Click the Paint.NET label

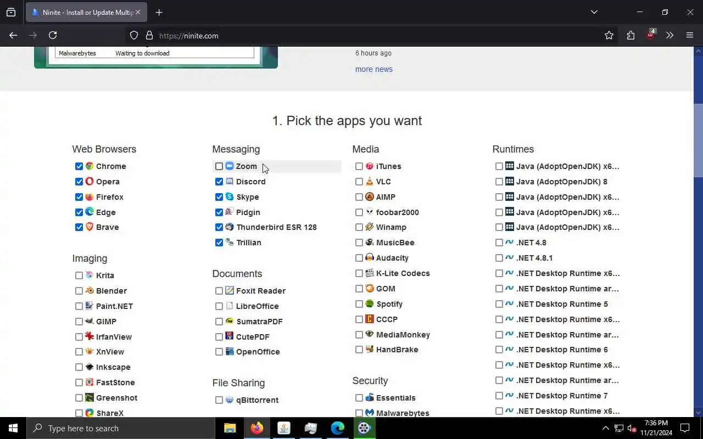pos(114,306)
